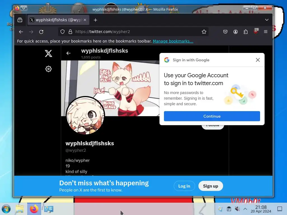Click the 1,695 posts count text

91,57
